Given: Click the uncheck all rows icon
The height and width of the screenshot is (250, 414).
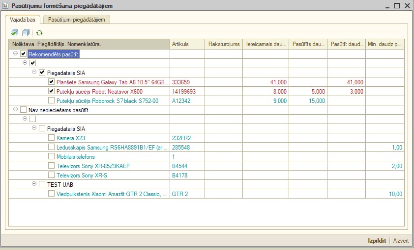Looking at the screenshot, I should 24,33.
